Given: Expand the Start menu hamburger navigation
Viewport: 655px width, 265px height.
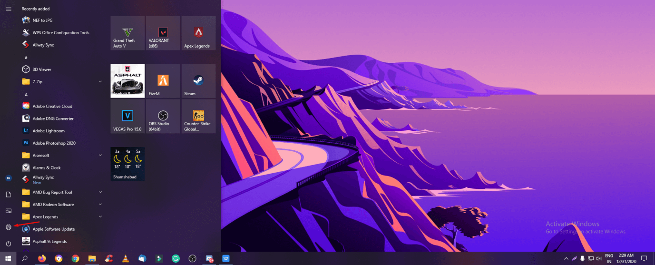Looking at the screenshot, I should click(8, 9).
